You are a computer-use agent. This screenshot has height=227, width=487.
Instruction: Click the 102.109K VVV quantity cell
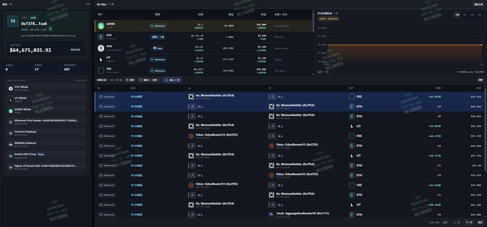[x=228, y=48]
